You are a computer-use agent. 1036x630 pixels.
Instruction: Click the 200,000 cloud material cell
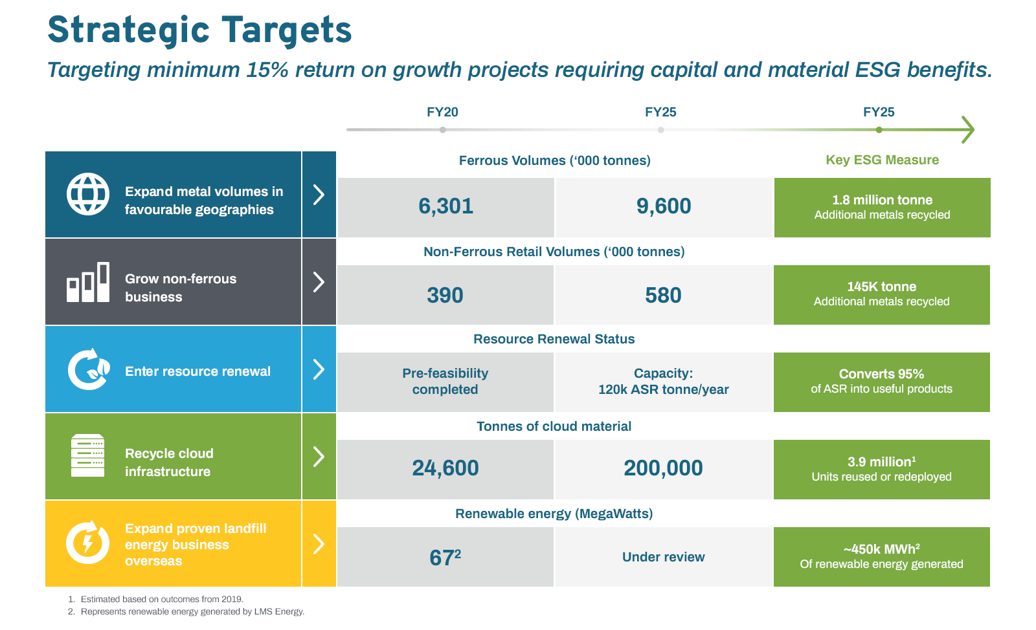[x=664, y=470]
